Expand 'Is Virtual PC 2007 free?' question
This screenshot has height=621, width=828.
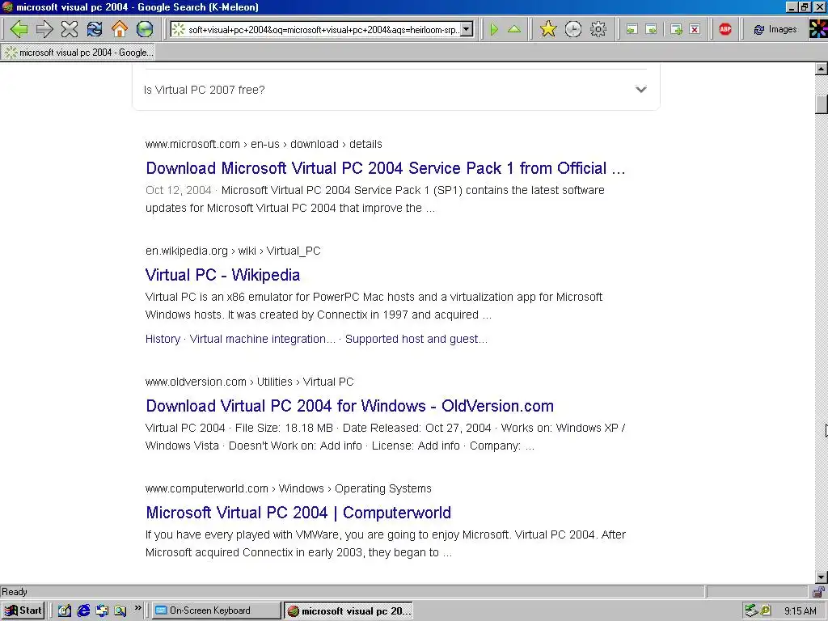[395, 90]
